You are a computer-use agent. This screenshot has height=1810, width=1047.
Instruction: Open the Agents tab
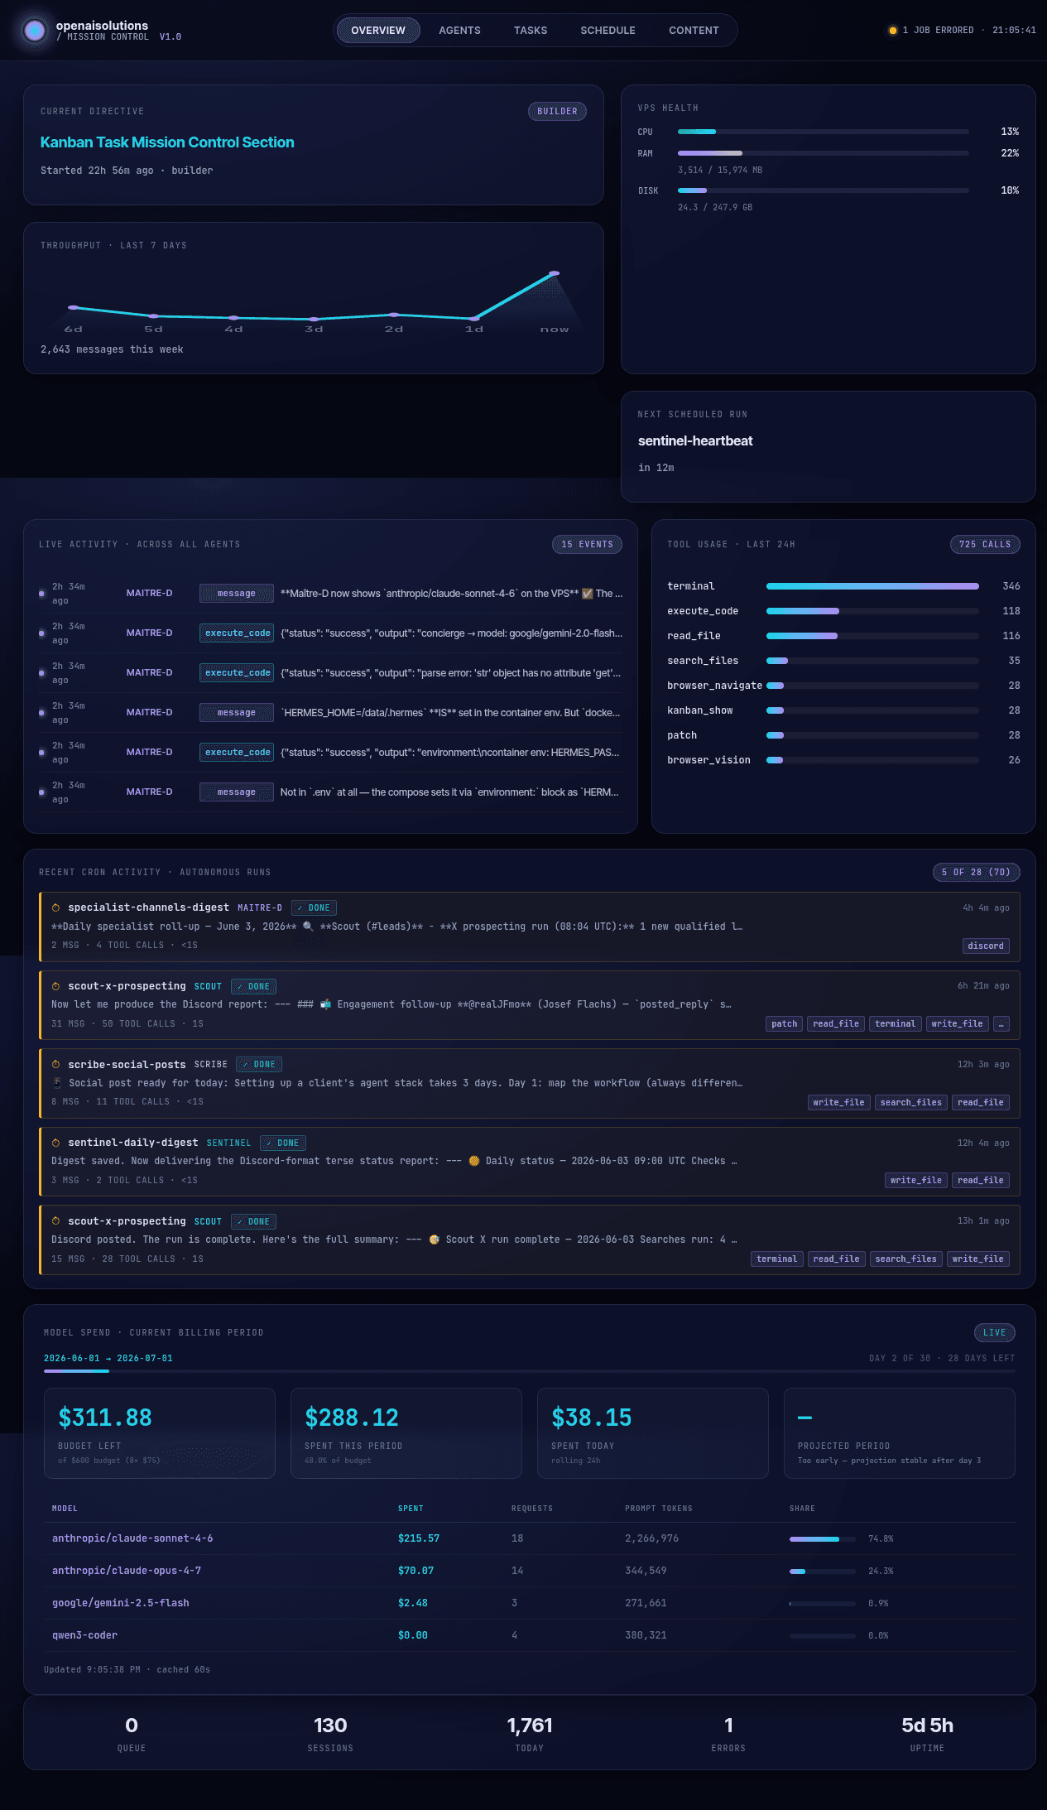click(459, 31)
